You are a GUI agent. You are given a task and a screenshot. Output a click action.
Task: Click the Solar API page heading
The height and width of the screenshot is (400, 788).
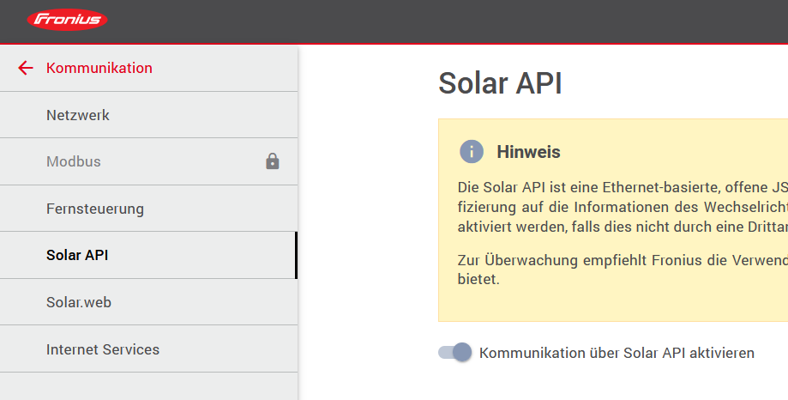click(500, 83)
